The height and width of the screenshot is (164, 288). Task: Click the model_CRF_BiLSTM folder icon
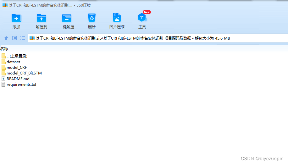[x=3, y=73]
